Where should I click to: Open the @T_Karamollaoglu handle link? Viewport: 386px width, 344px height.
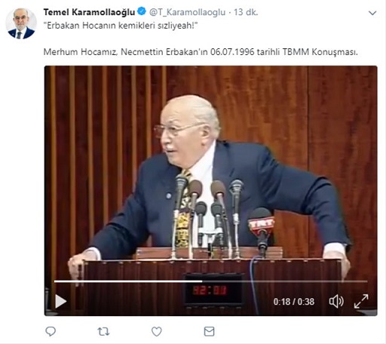187,12
